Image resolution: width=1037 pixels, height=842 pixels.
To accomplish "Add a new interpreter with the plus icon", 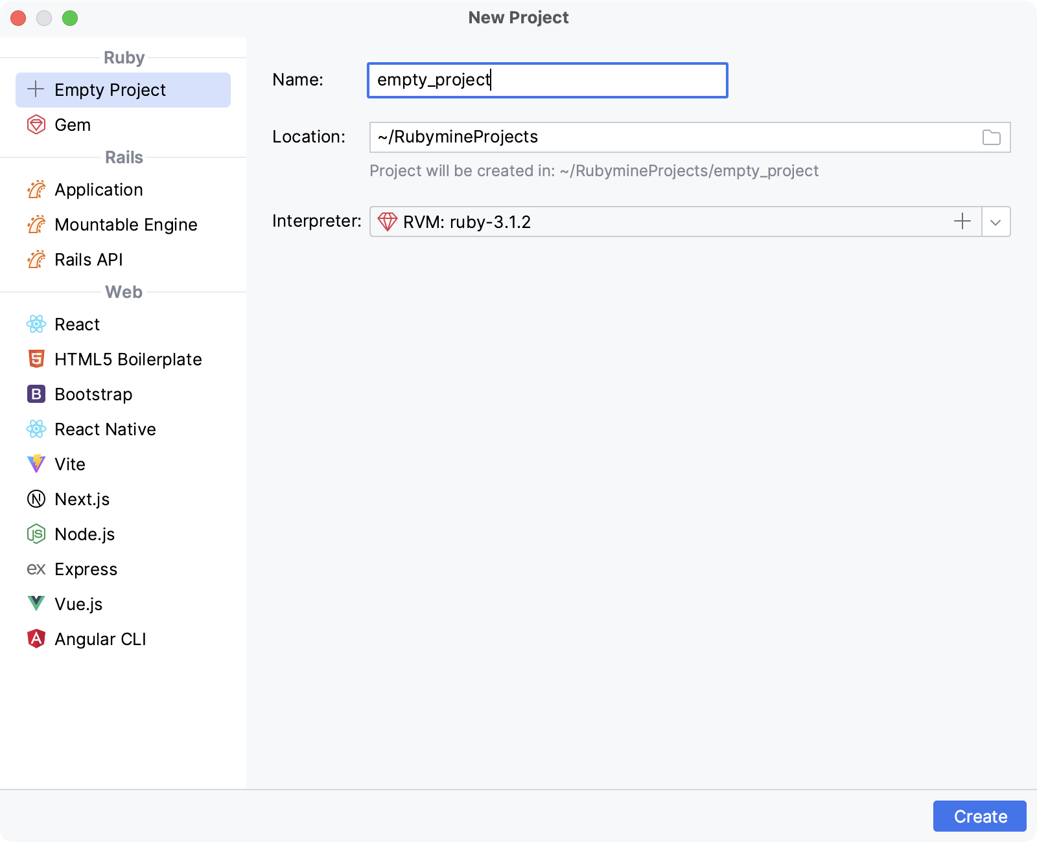I will click(x=962, y=221).
